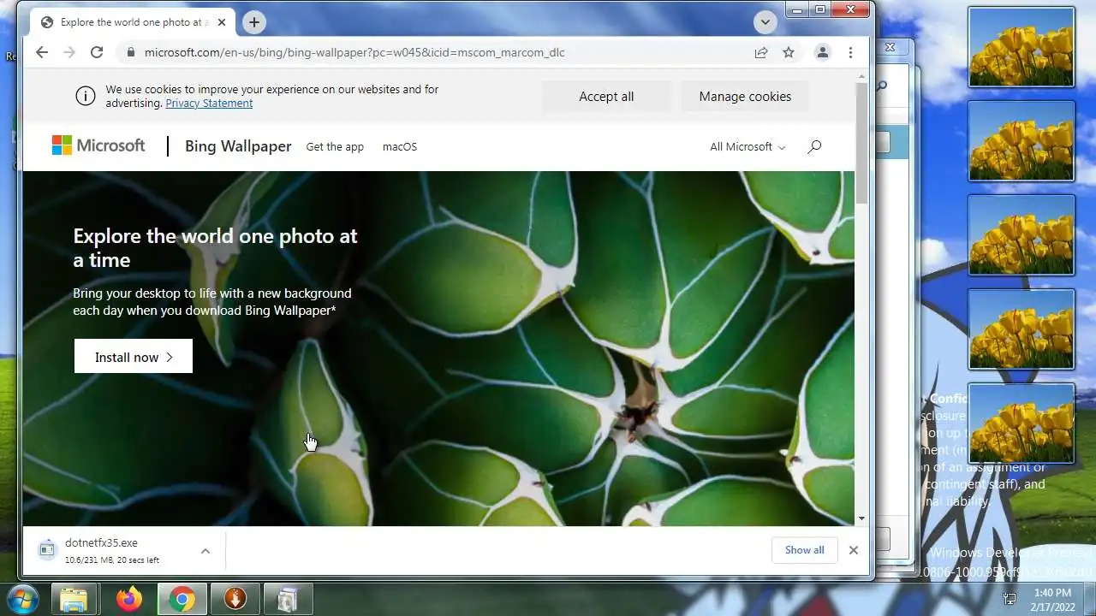Reload the Bing Wallpaper page
This screenshot has width=1096, height=616.
point(97,52)
